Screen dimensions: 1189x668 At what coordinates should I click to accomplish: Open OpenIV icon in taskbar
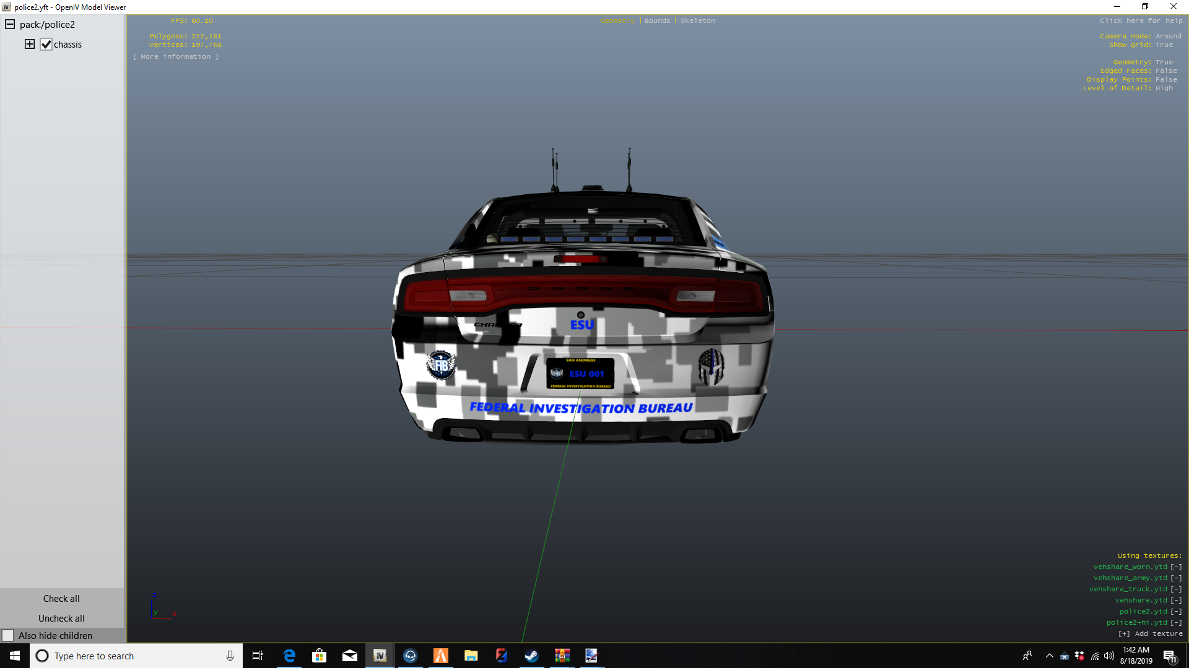(x=380, y=656)
